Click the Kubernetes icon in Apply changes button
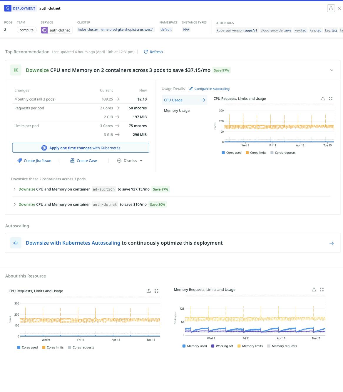 click(x=44, y=148)
